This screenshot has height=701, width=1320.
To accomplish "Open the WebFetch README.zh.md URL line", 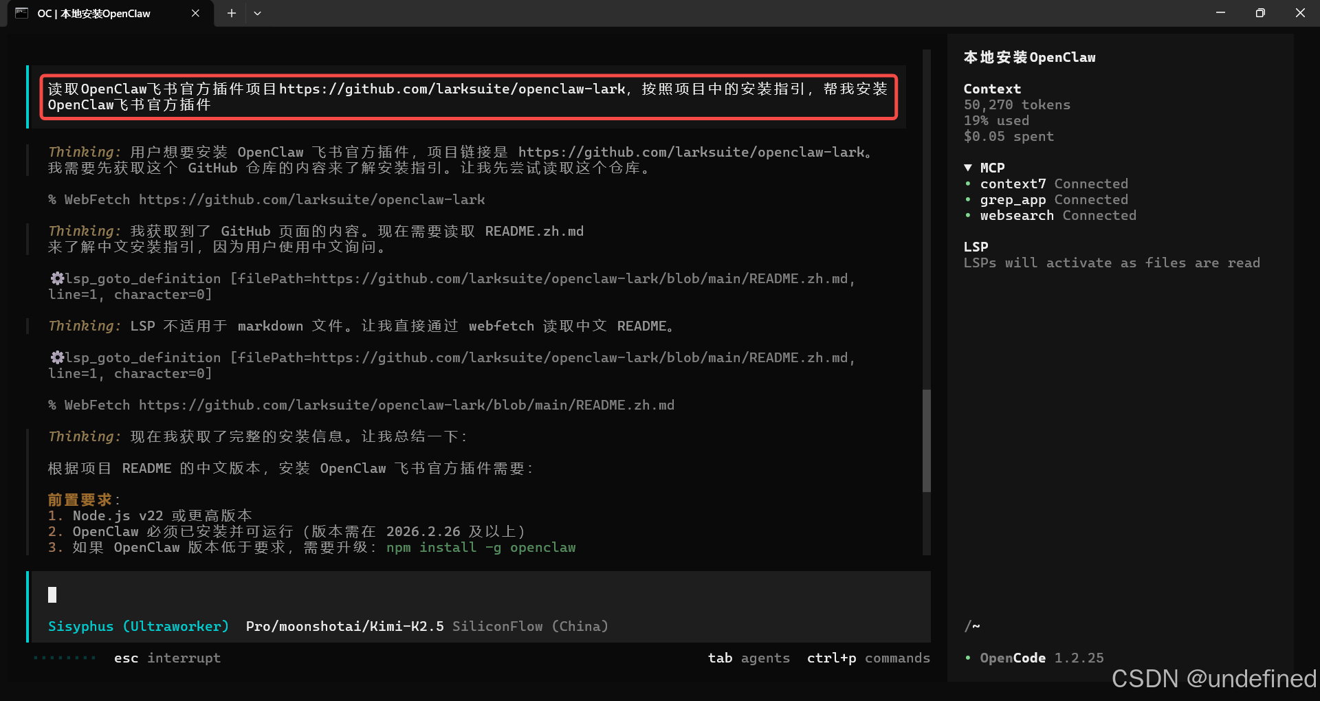I will point(361,405).
